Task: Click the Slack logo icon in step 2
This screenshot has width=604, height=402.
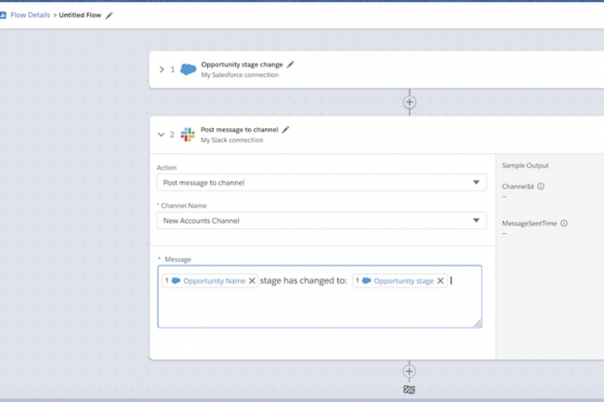Action: click(188, 135)
